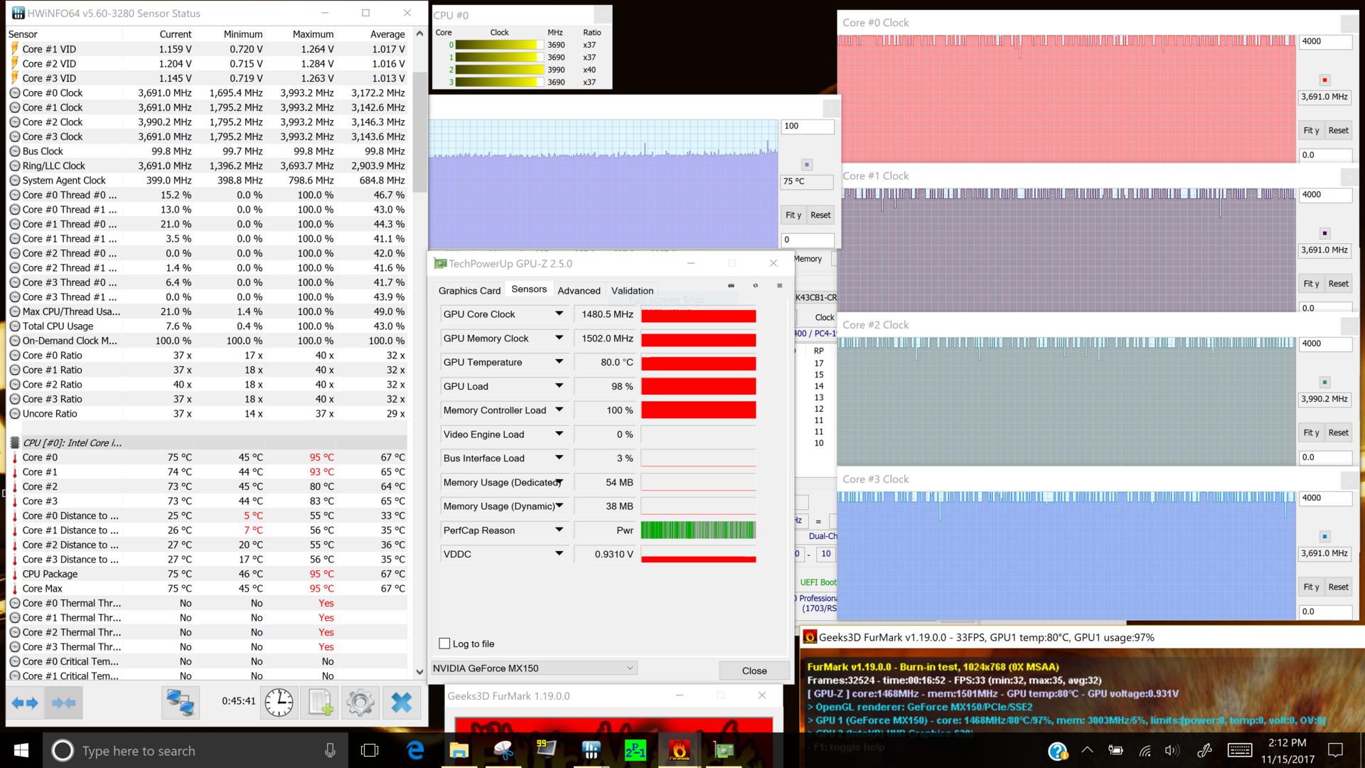Viewport: 1365px width, 768px height.
Task: Switch to the Graphics Card tab
Action: pyautogui.click(x=469, y=291)
